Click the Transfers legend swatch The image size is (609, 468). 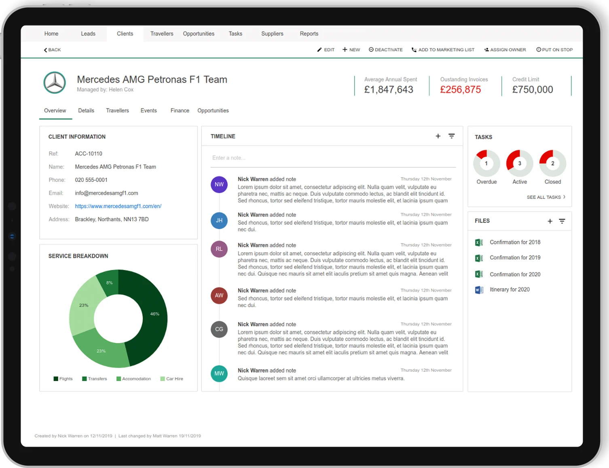coord(85,379)
